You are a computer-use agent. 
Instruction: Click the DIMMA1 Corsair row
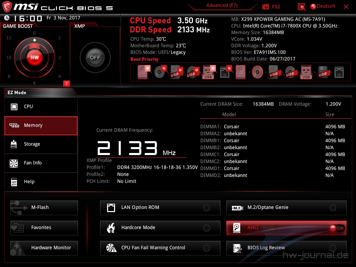point(273,127)
